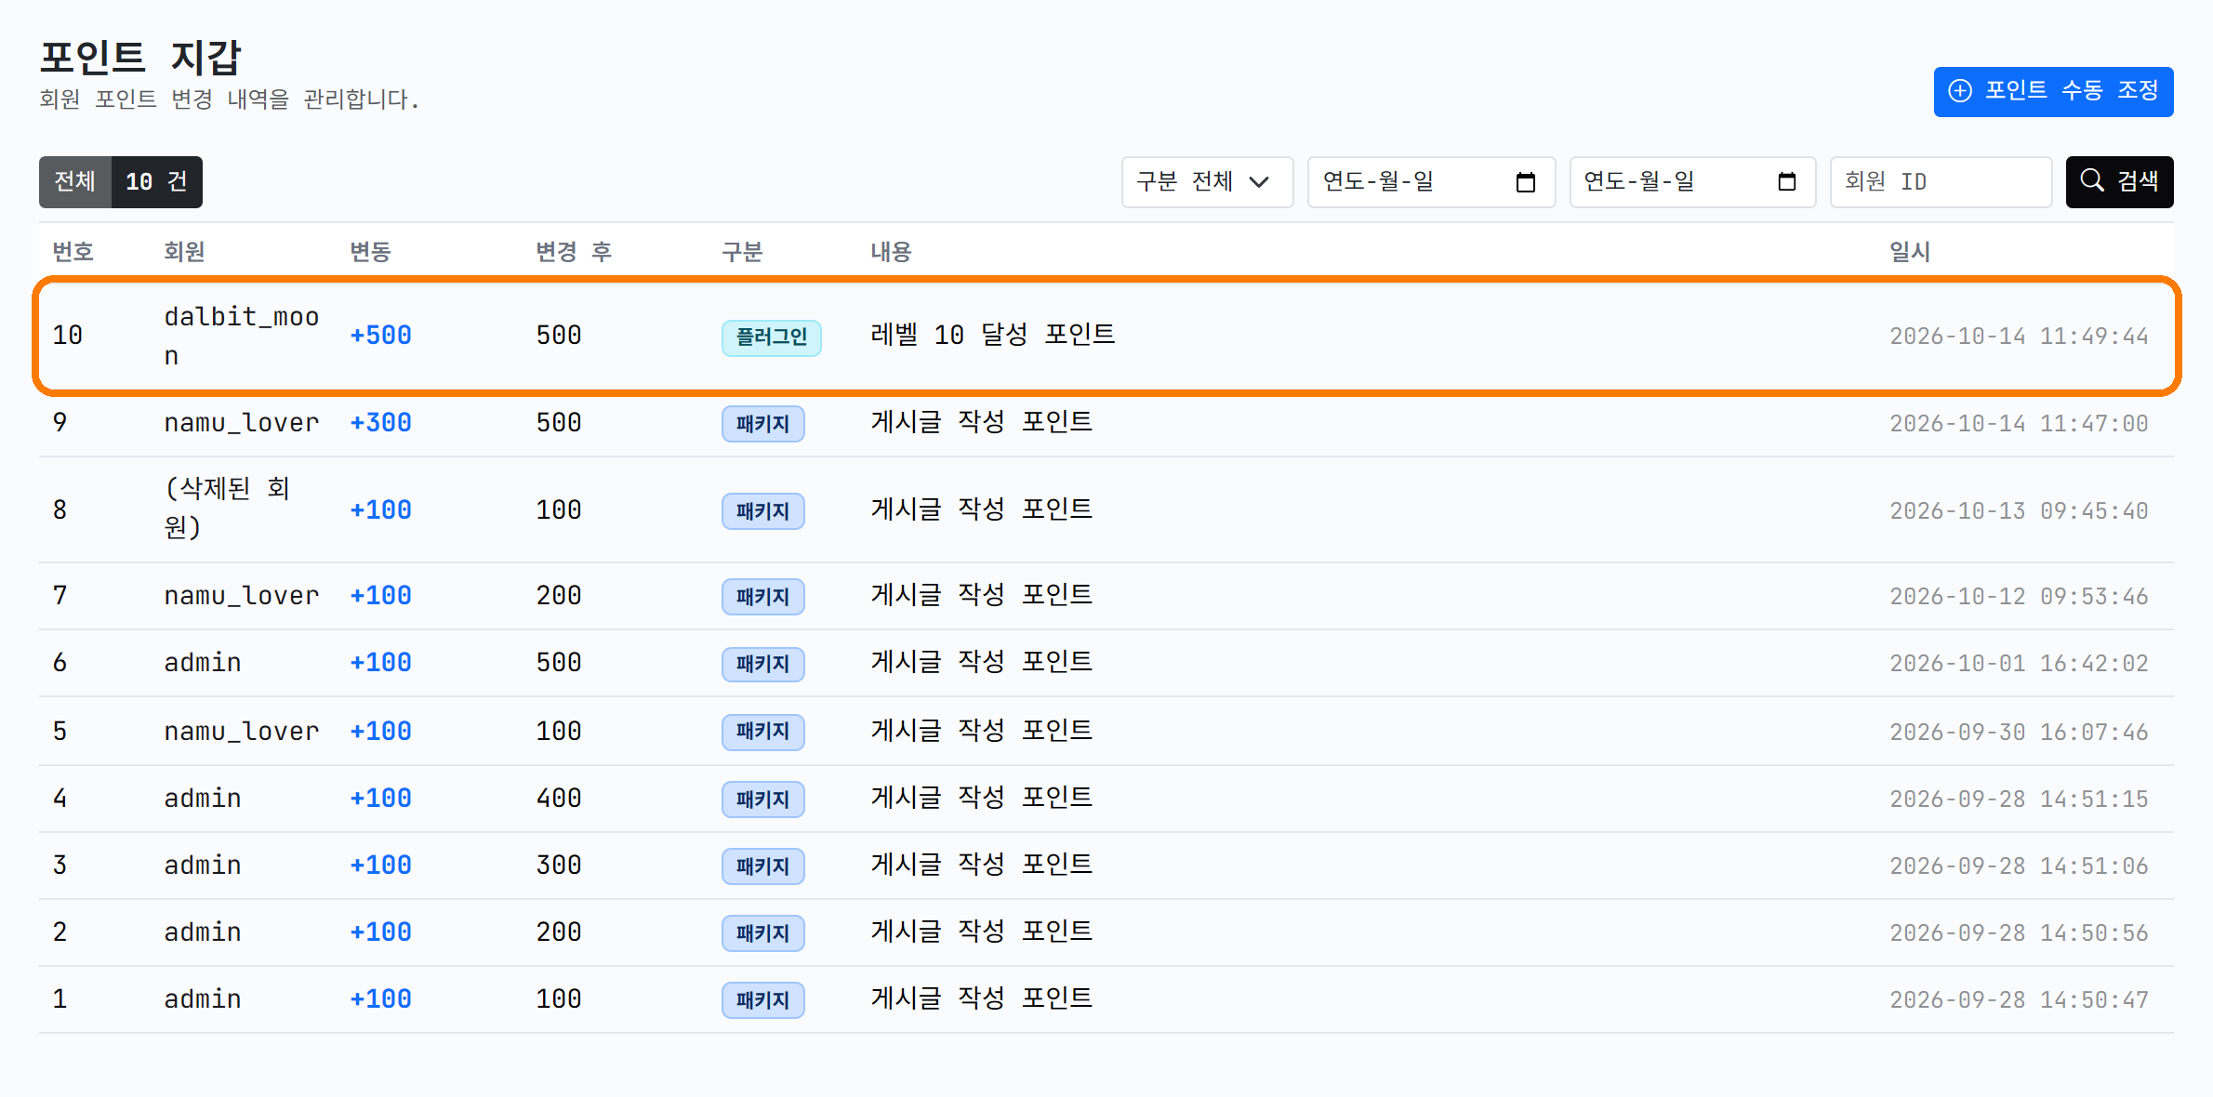This screenshot has width=2213, height=1097.
Task: Click the 내용 column header
Action: point(891,251)
